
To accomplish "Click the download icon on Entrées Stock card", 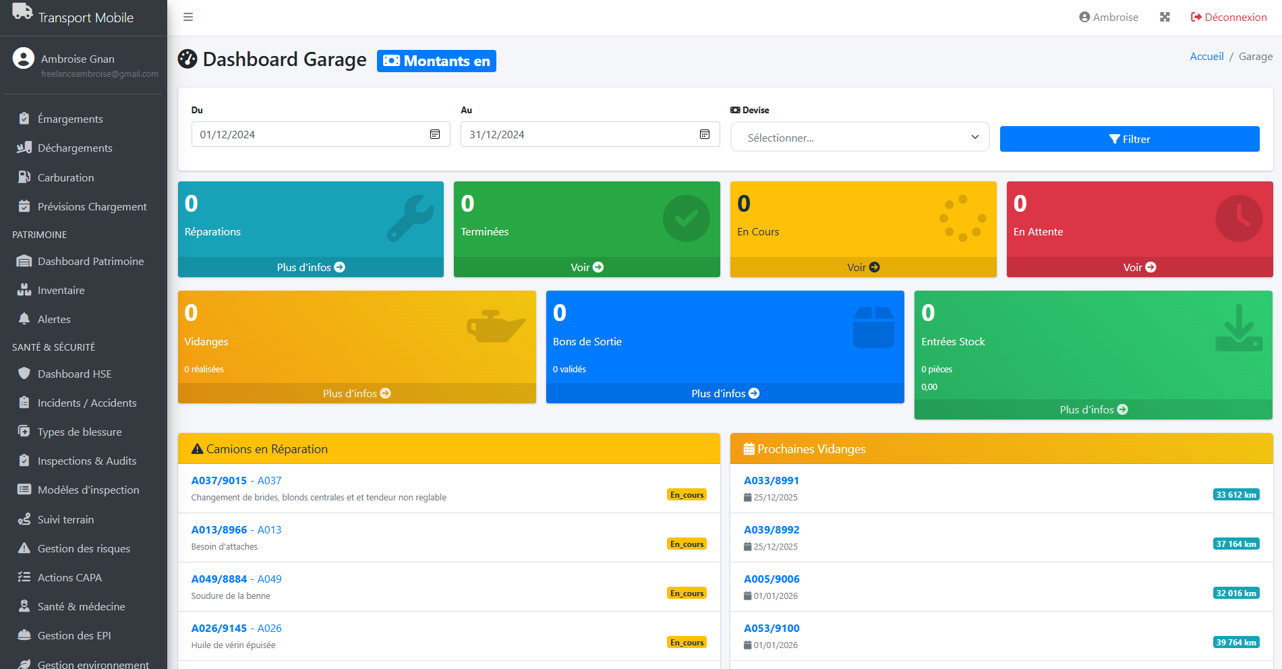I will coord(1238,328).
